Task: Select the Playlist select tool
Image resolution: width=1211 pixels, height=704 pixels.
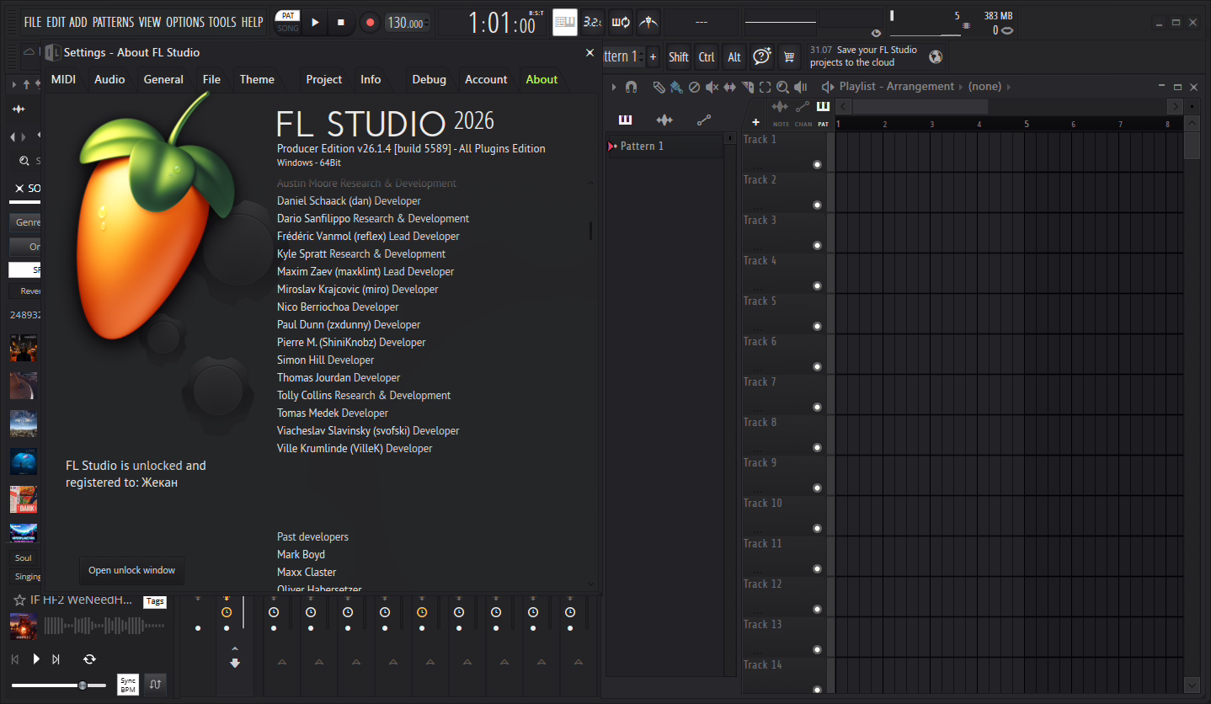Action: point(765,87)
